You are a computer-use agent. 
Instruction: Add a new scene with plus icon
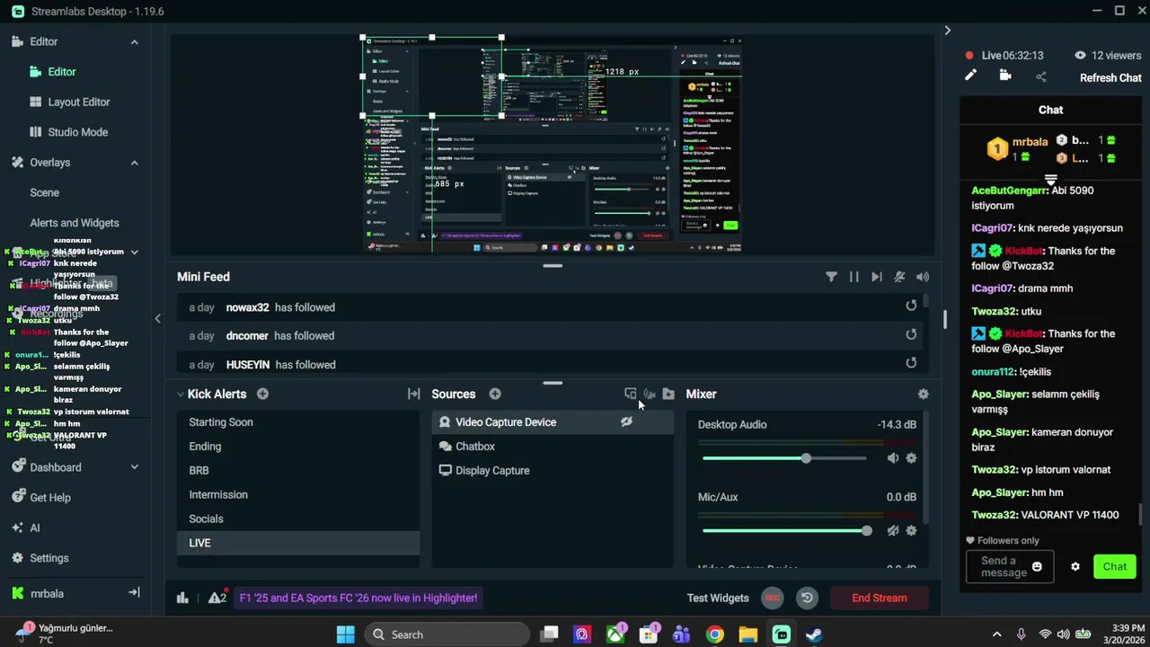pos(262,394)
